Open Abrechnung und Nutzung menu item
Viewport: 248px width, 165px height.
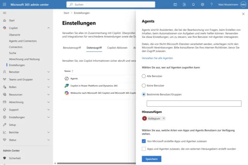24,59
